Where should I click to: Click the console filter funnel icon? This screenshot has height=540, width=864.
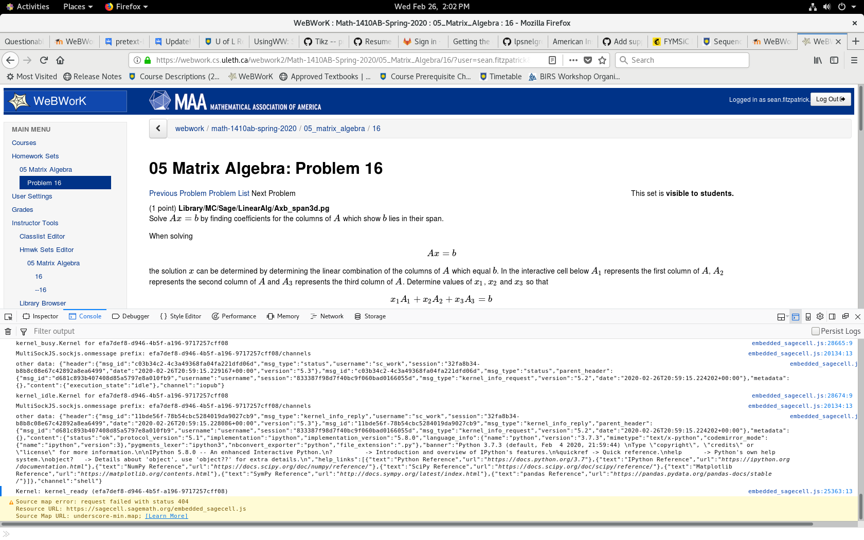[x=23, y=331]
